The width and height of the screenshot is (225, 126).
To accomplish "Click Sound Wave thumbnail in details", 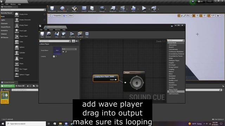I will 57,50.
